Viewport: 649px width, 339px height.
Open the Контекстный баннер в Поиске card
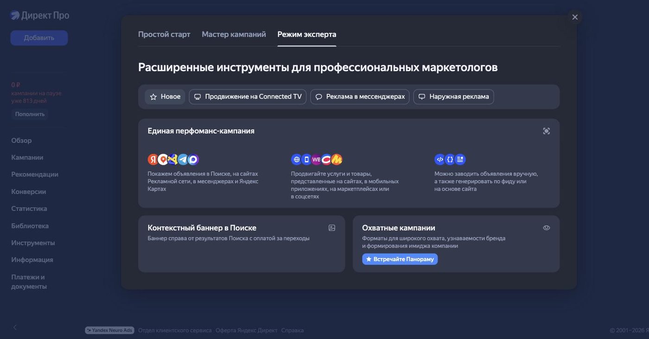[242, 244]
